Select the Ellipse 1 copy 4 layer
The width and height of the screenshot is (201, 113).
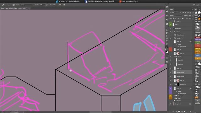point(182,76)
